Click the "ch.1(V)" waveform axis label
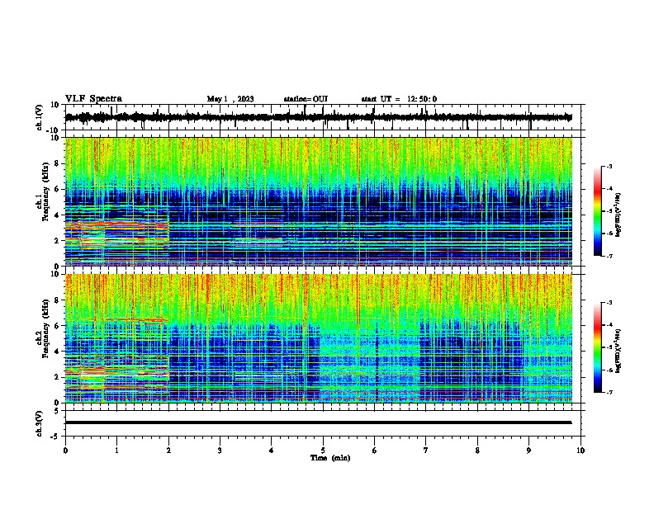The height and width of the screenshot is (505, 654). pos(40,117)
